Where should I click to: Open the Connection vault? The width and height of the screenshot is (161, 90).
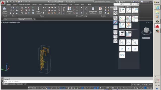(69, 10)
